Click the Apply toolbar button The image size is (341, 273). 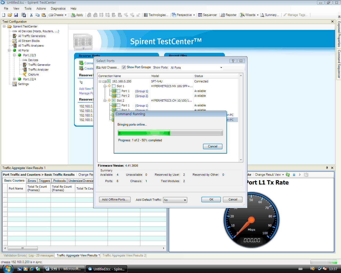[x=77, y=15]
